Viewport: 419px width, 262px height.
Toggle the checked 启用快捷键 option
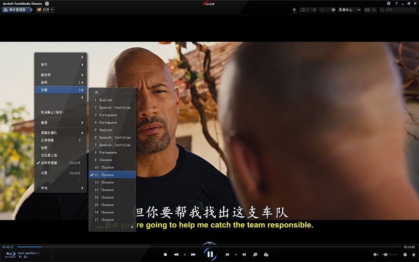(x=61, y=162)
